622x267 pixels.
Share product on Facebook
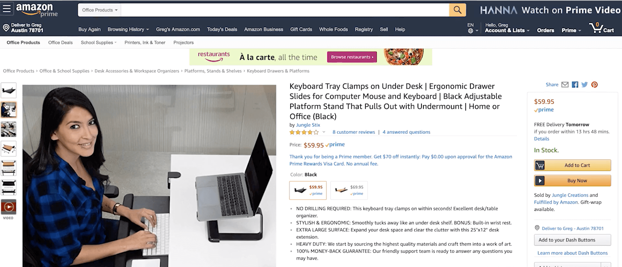pos(575,84)
